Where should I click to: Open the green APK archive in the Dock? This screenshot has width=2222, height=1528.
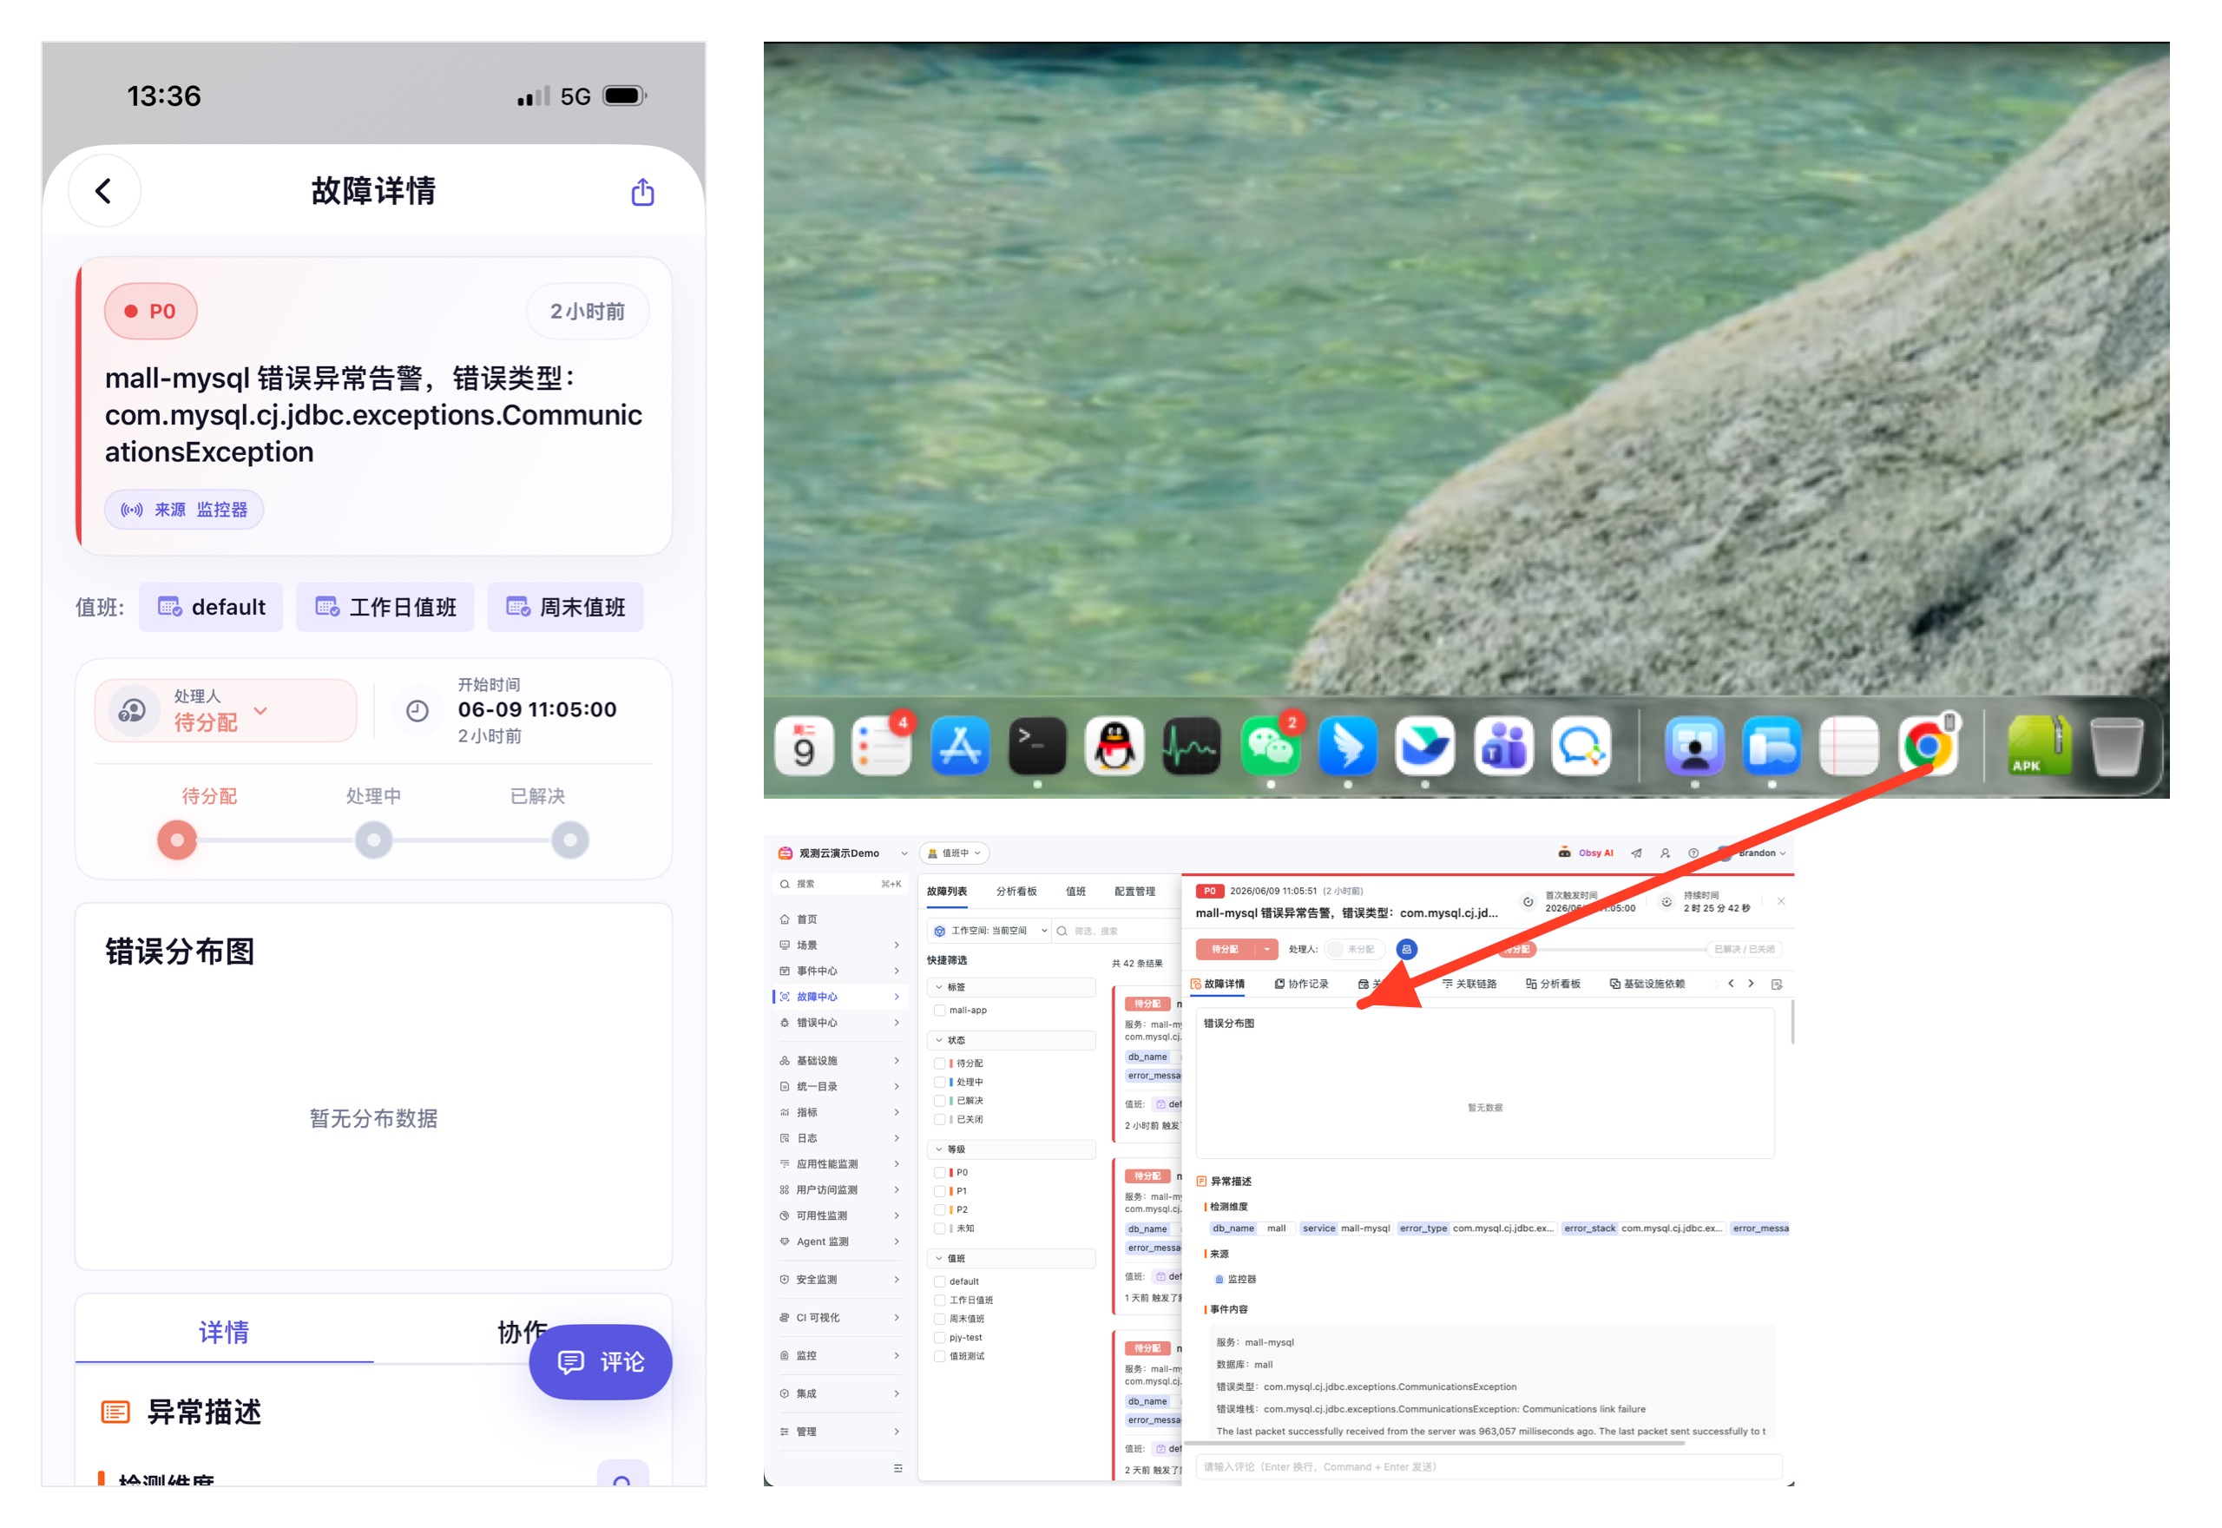pos(2039,746)
